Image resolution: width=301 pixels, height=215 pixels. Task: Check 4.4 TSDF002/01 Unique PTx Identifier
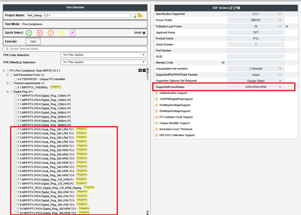pyautogui.click(x=15, y=79)
